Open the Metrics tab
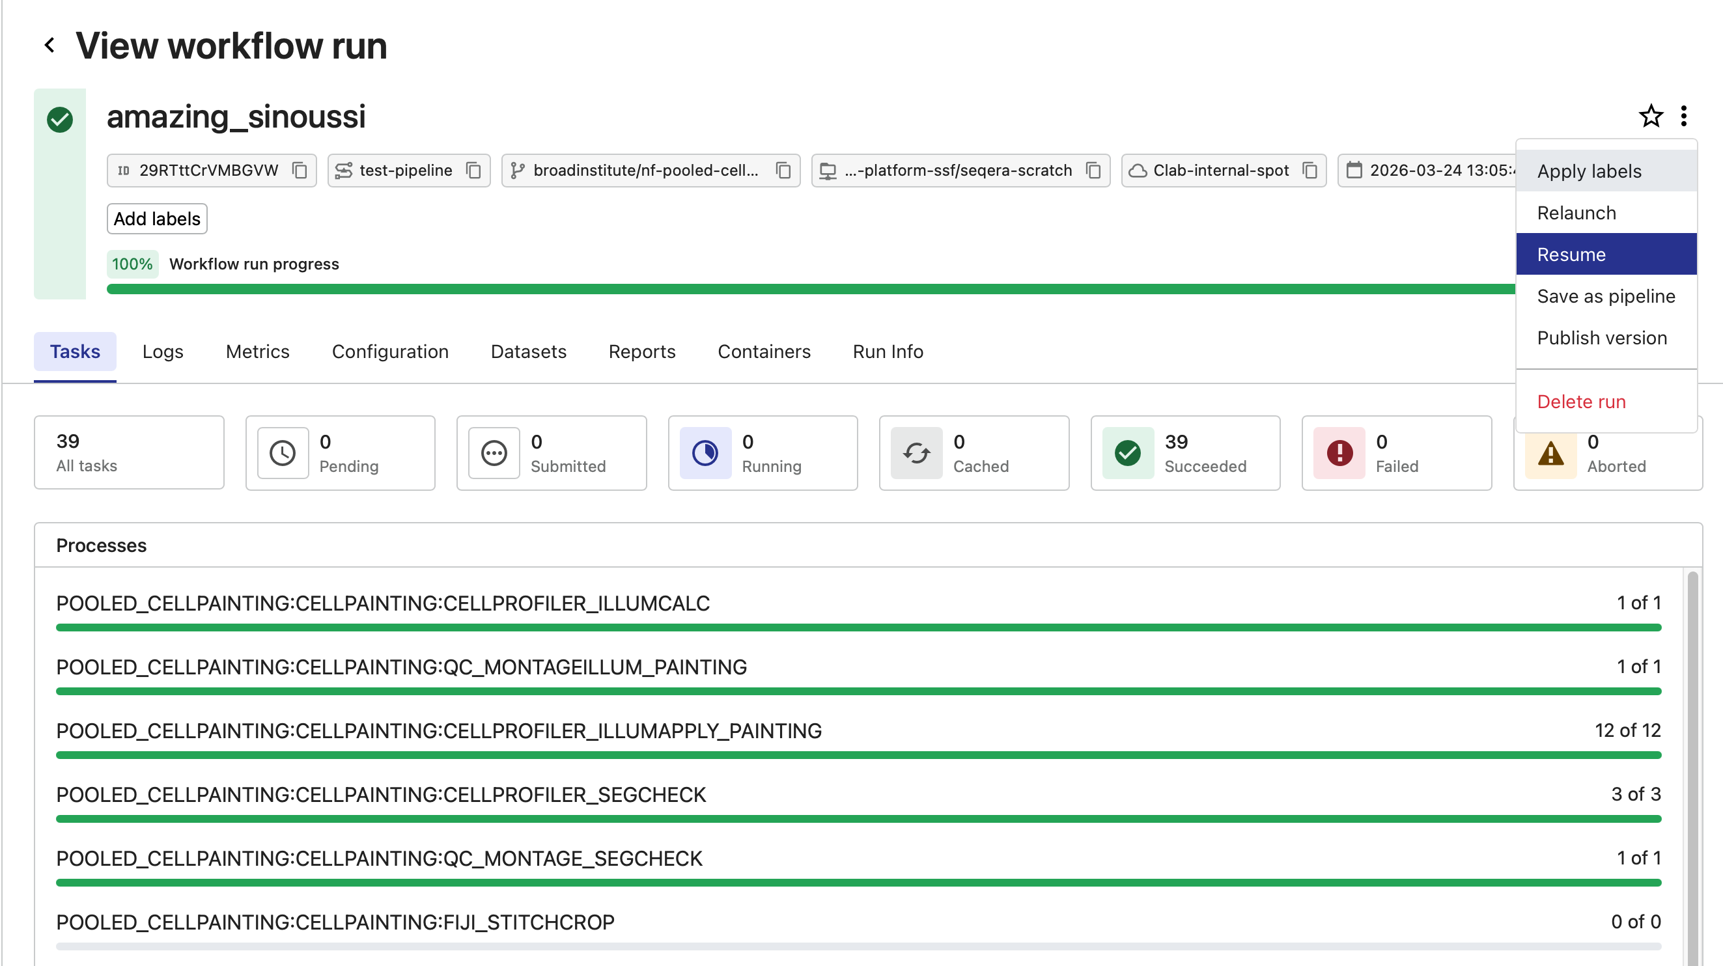Image resolution: width=1723 pixels, height=966 pixels. 257,352
